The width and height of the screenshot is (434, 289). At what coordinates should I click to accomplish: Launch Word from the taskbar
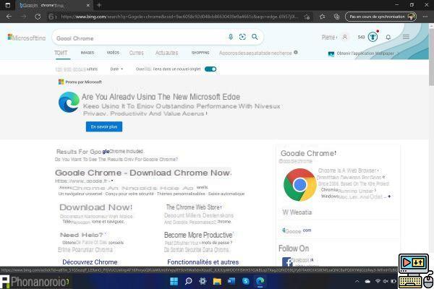coord(231,282)
